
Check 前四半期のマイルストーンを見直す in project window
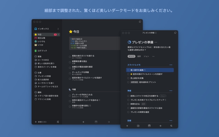pos(128,74)
